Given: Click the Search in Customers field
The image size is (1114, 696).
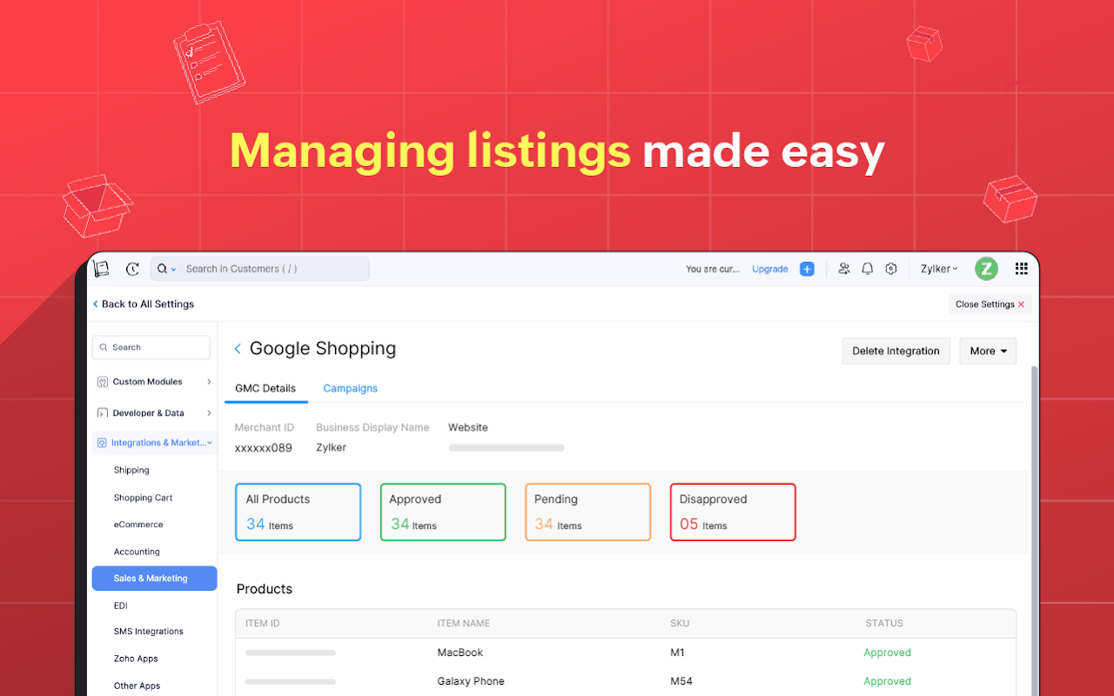Looking at the screenshot, I should [259, 269].
